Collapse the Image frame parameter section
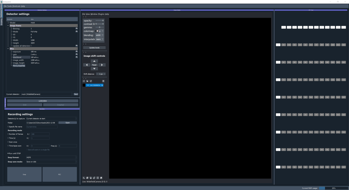 click(x=8, y=26)
